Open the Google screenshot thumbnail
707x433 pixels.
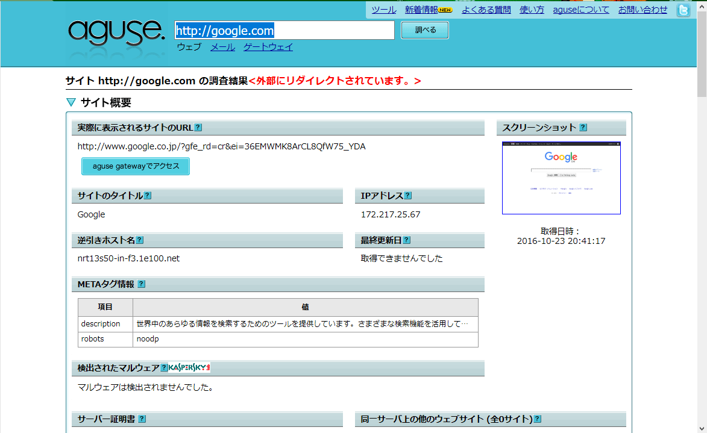pos(561,178)
